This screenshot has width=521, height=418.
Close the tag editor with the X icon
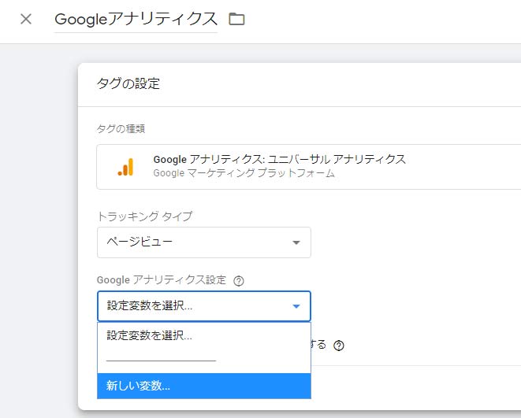pos(26,19)
